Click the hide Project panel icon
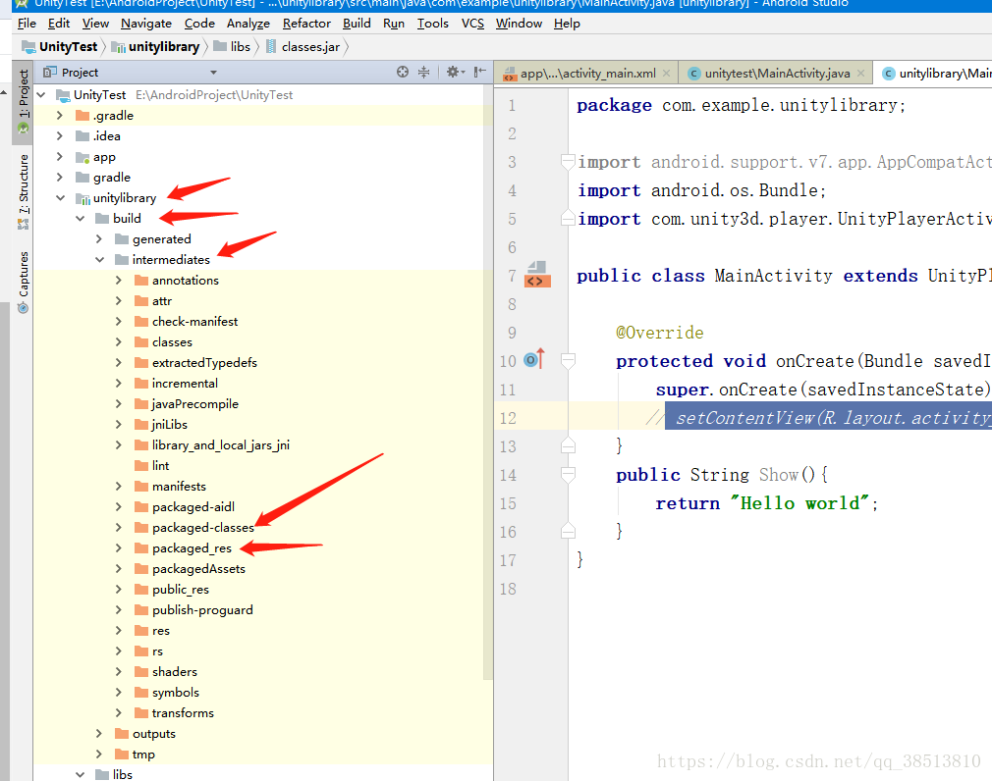The height and width of the screenshot is (781, 992). (x=480, y=72)
